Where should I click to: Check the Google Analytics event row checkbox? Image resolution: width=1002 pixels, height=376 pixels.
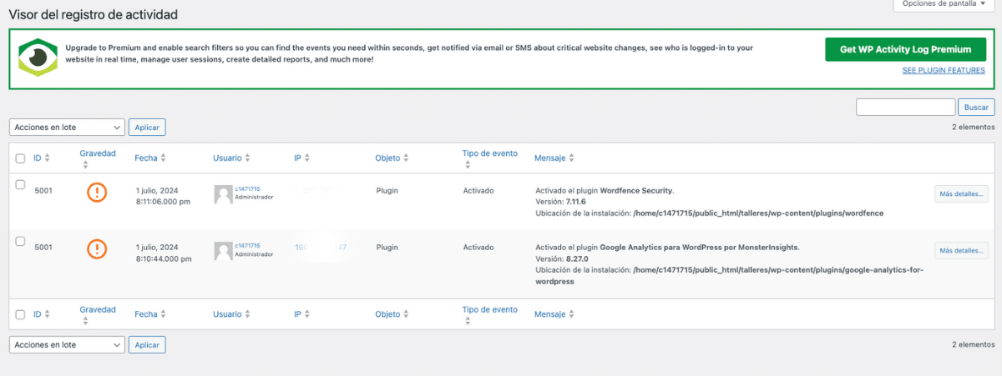pyautogui.click(x=21, y=241)
